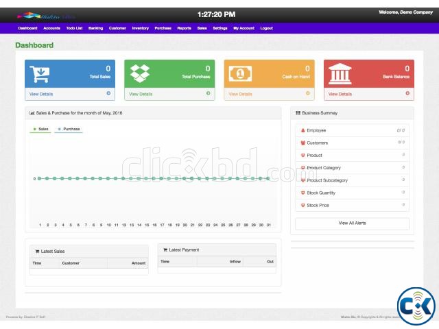The height and width of the screenshot is (329, 439).
Task: Click arrow icon in Total Purchase card footer
Action: (208, 93)
